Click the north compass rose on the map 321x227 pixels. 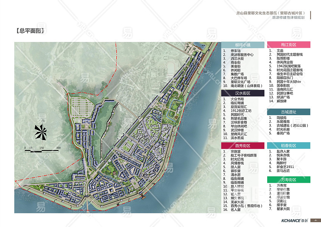(41, 132)
